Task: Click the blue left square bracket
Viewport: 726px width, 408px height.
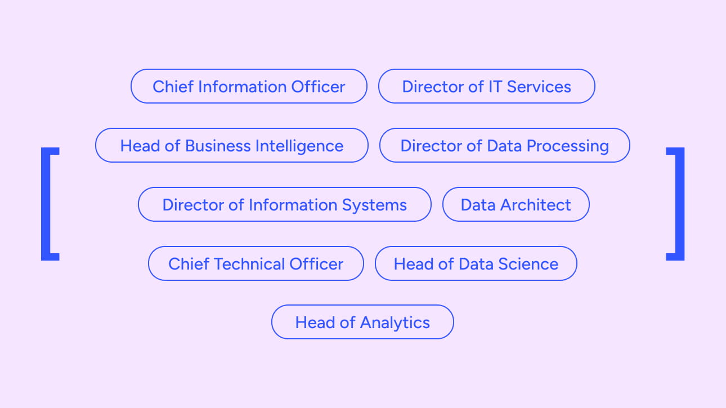Action: [x=47, y=204]
